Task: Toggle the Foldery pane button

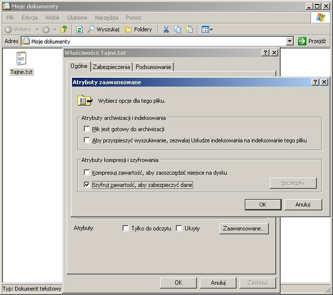Action: pyautogui.click(x=138, y=30)
